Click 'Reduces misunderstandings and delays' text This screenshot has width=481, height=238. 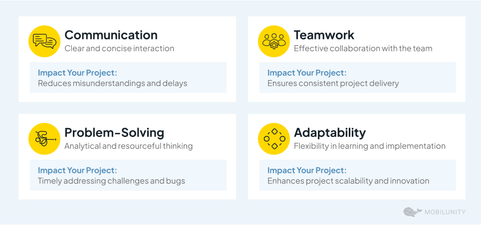[x=113, y=83]
